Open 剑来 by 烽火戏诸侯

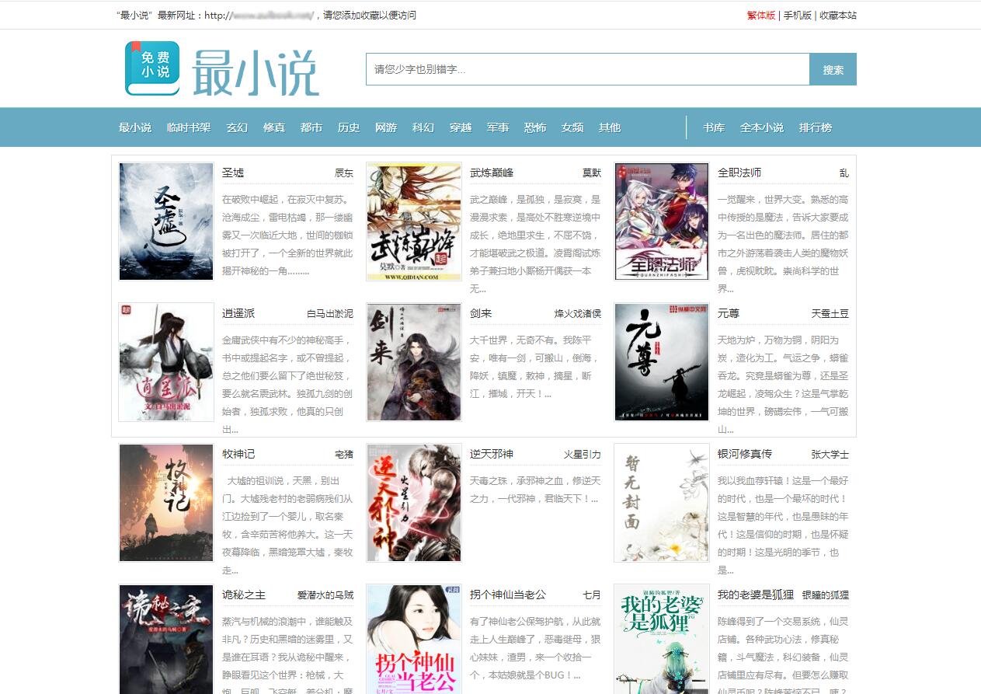482,313
